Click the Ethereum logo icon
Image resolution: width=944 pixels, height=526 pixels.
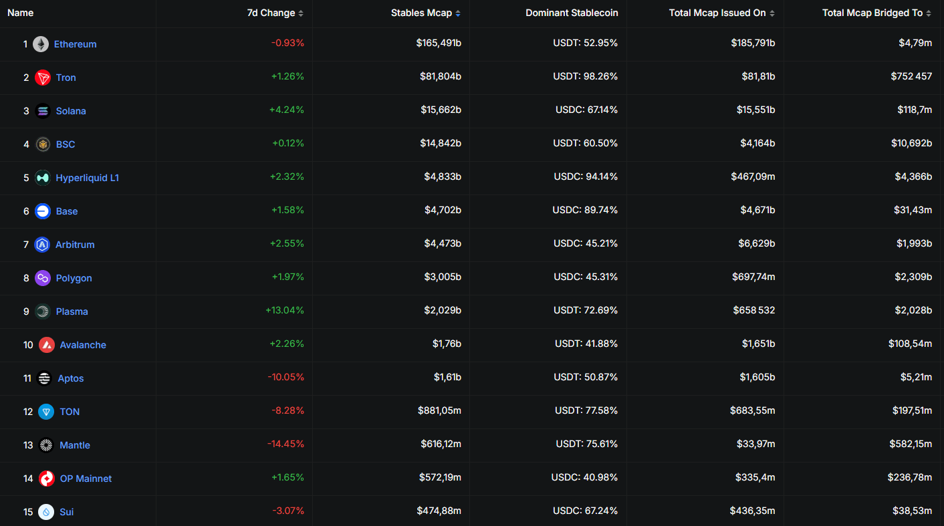[42, 43]
